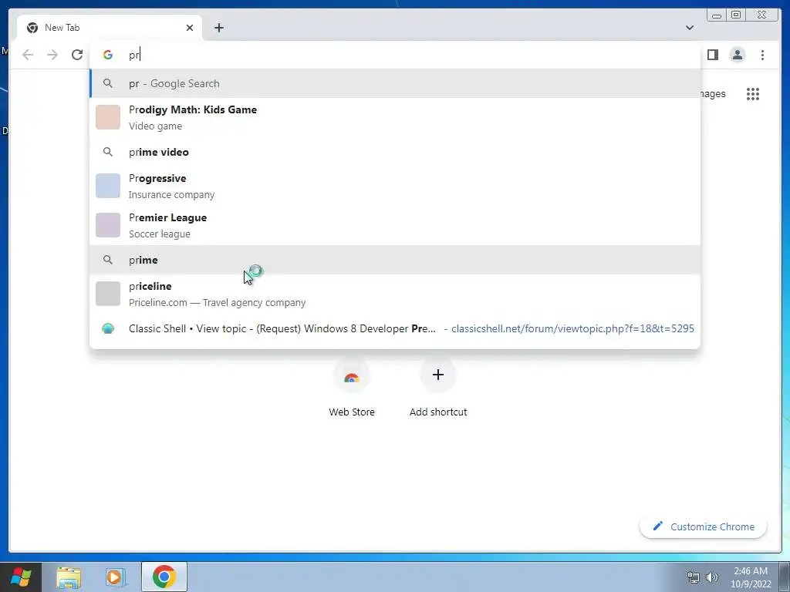The image size is (790, 592).
Task: Open Windows Media Player from taskbar
Action: click(116, 577)
